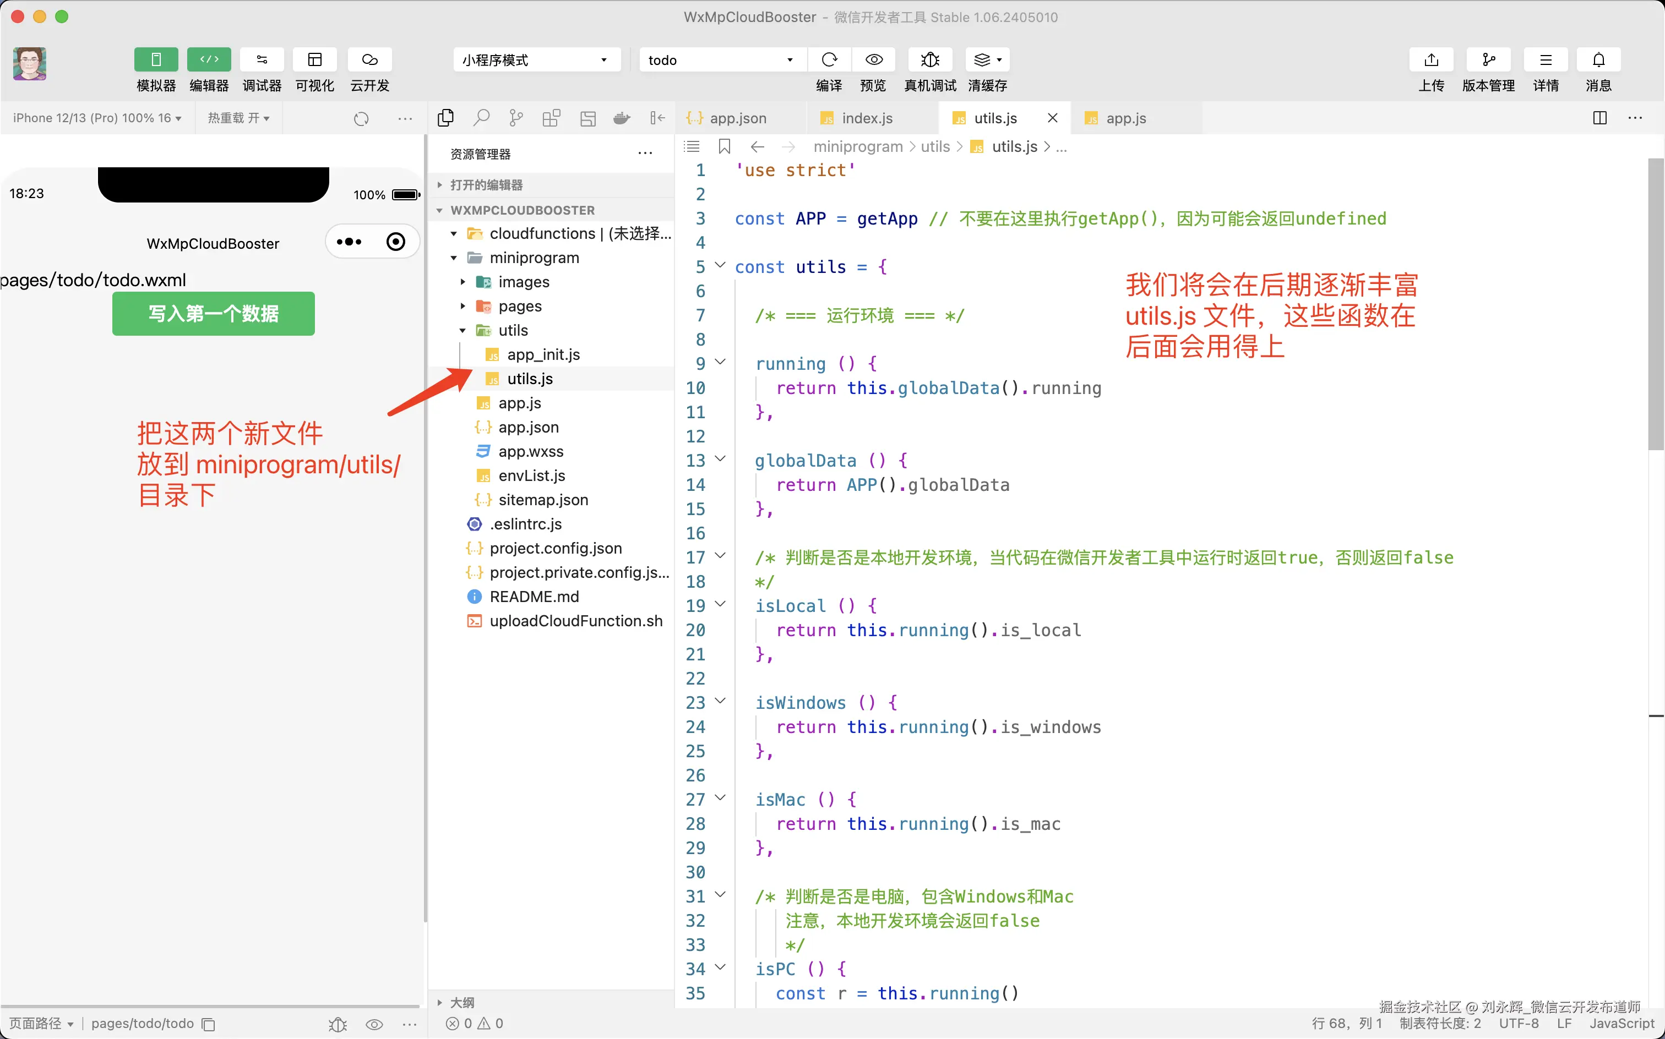This screenshot has width=1665, height=1039.
Task: Toggle the editor panel button
Action: [209, 60]
